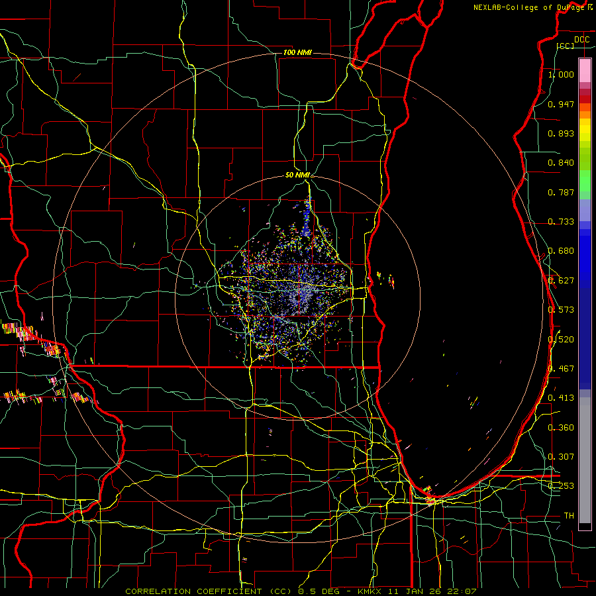Click the 0.360 legend value
Viewport: 596px width, 596px height.
[x=561, y=428]
